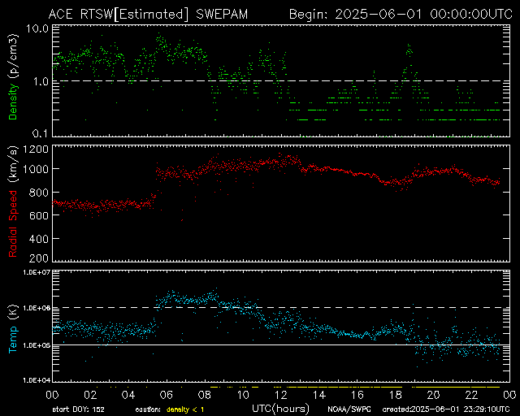
Task: Click the "1000" speed tick label
Action: pyautogui.click(x=36, y=170)
